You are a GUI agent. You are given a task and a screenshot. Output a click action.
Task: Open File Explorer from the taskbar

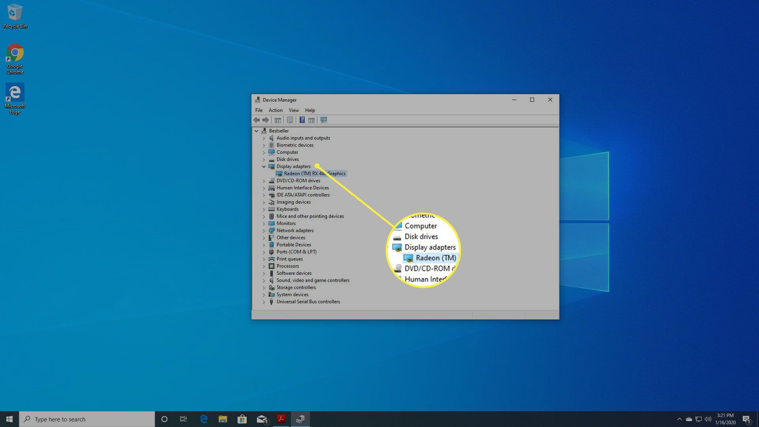point(223,419)
